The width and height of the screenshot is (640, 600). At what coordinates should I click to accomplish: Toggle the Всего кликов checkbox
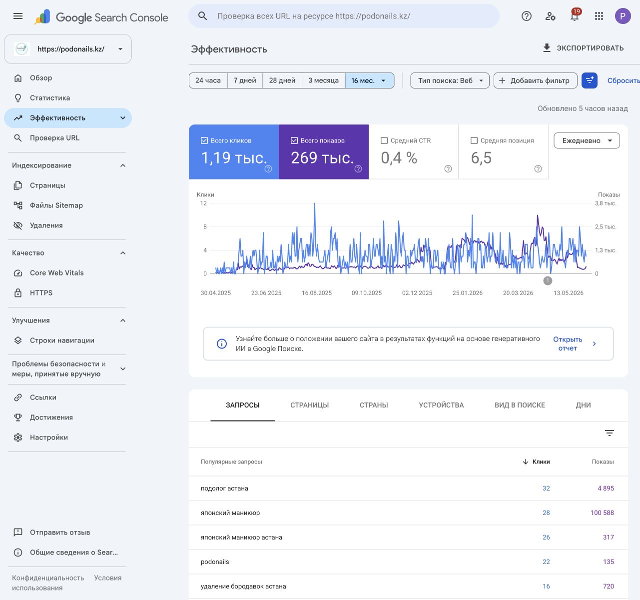(x=204, y=140)
